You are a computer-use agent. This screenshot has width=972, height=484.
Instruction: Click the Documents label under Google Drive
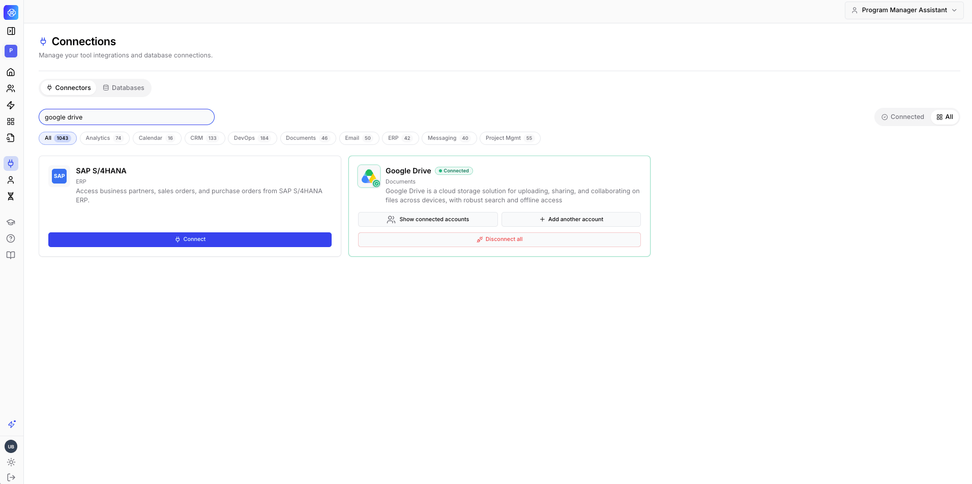[400, 181]
